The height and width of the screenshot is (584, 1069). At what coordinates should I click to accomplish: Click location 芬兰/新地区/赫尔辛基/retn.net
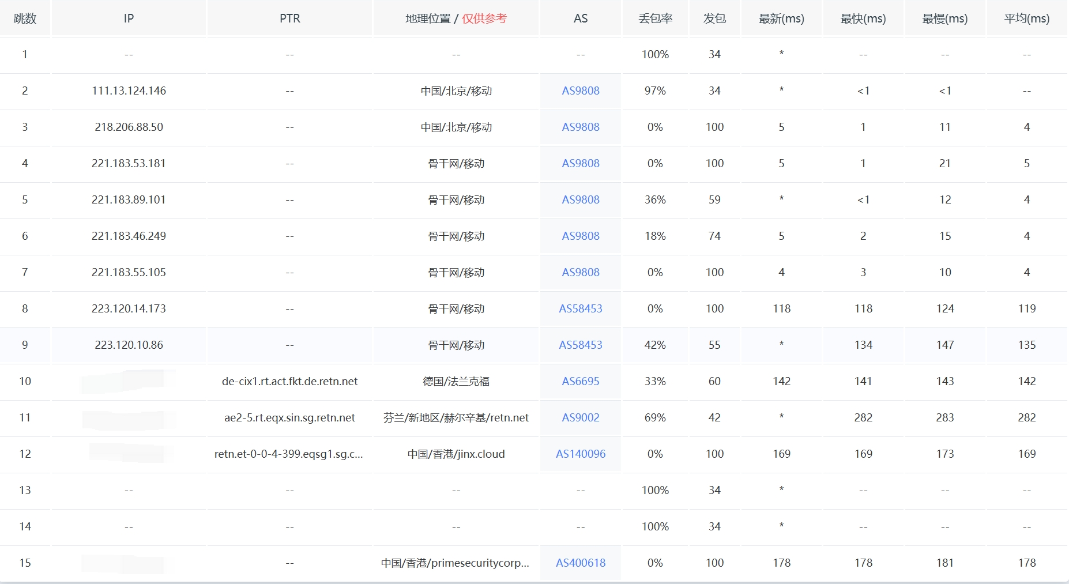click(456, 417)
